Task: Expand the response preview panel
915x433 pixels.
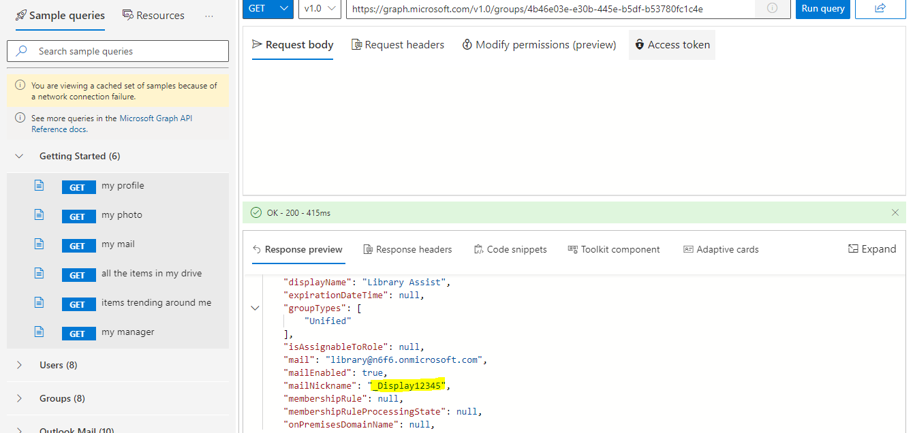Action: coord(872,249)
